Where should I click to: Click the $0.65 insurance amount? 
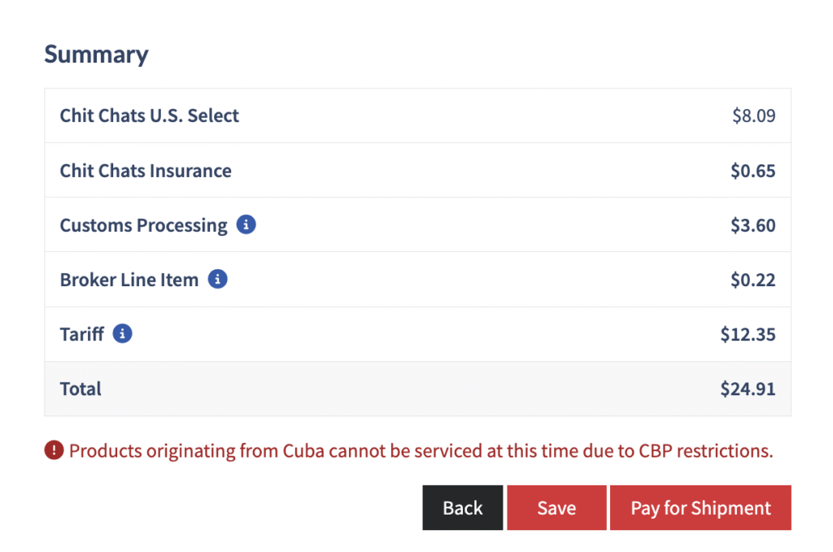click(752, 171)
